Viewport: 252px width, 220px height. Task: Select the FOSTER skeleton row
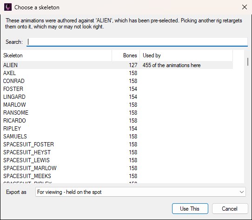click(118, 89)
